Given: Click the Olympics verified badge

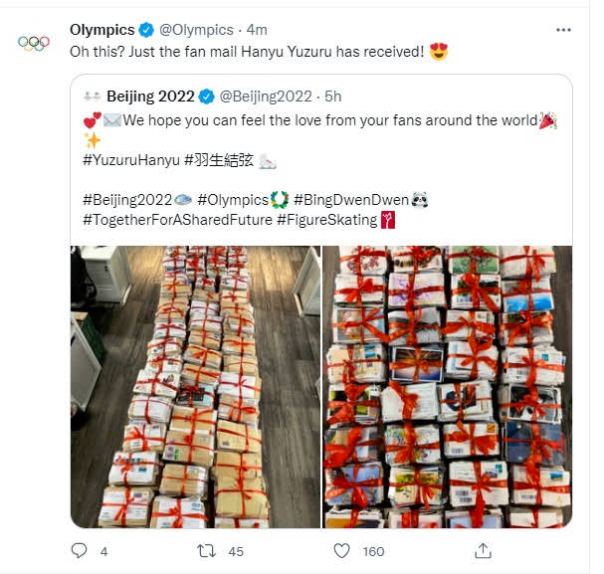Looking at the screenshot, I should click(x=145, y=31).
